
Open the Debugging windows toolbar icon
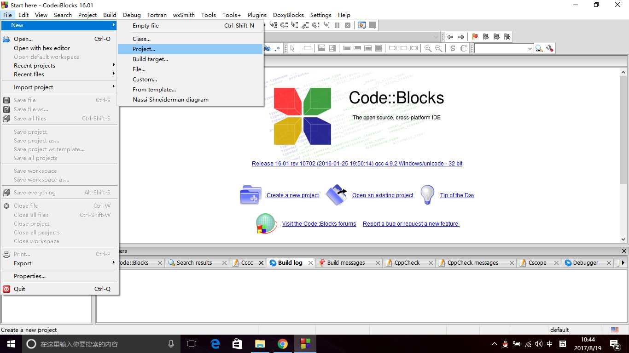pyautogui.click(x=362, y=25)
